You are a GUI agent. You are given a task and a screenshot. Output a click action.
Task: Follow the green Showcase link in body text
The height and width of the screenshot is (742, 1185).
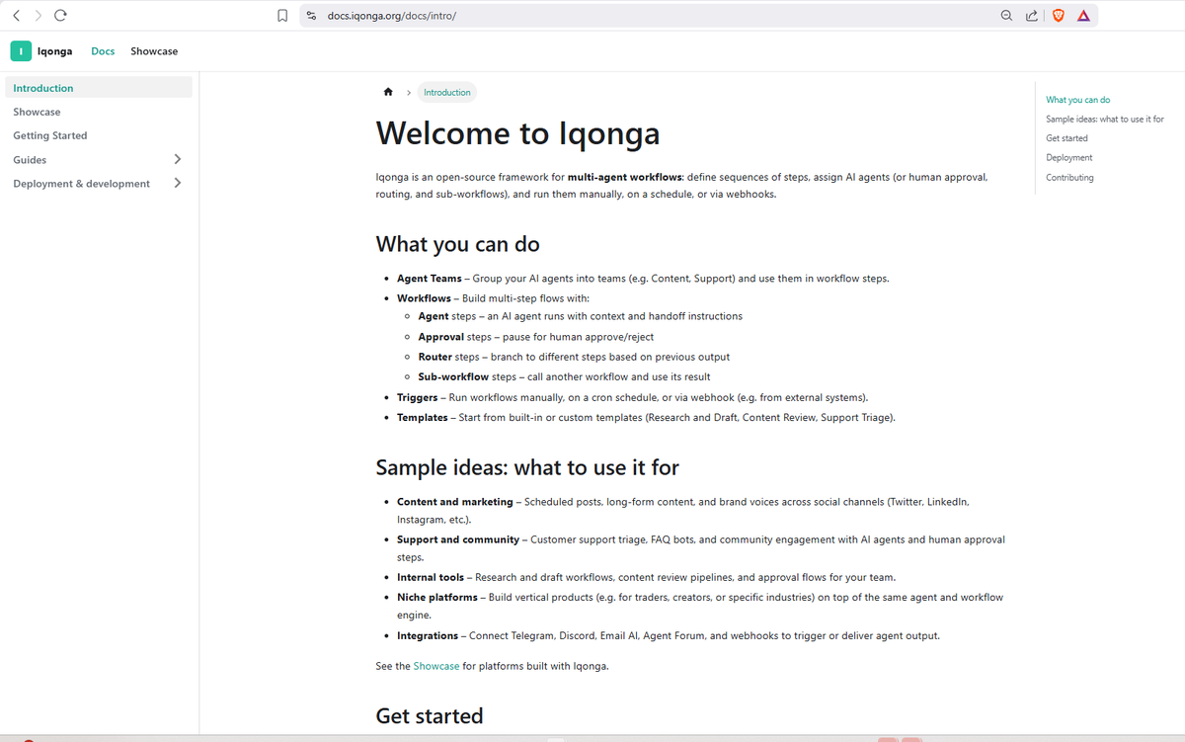coord(436,666)
